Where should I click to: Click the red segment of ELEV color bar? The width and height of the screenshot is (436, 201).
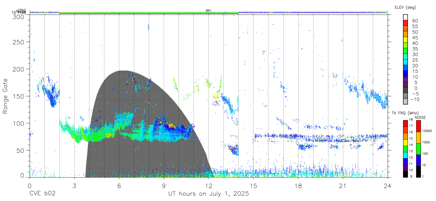point(406,23)
